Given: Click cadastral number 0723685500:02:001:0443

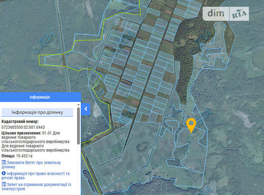Looking at the screenshot, I should pos(23,127).
